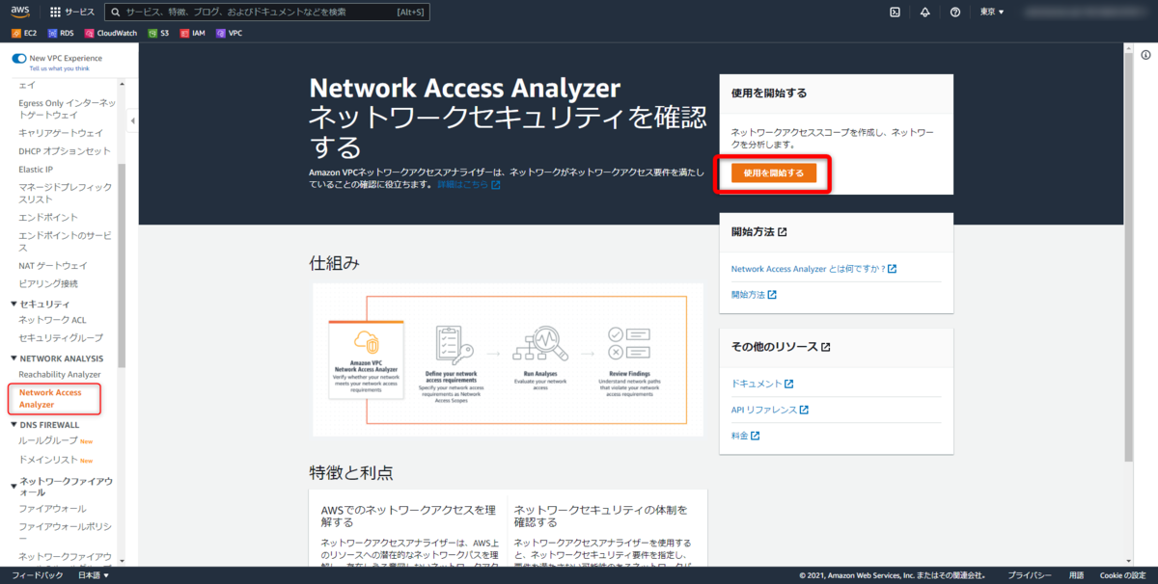This screenshot has height=584, width=1158.
Task: Open エンドポイント in sidebar
Action: (x=48, y=217)
